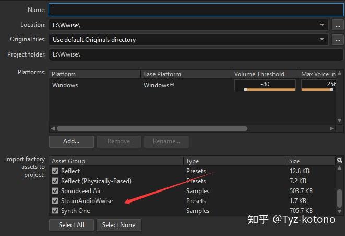Click the 1.7 KB size value

[x=298, y=201]
